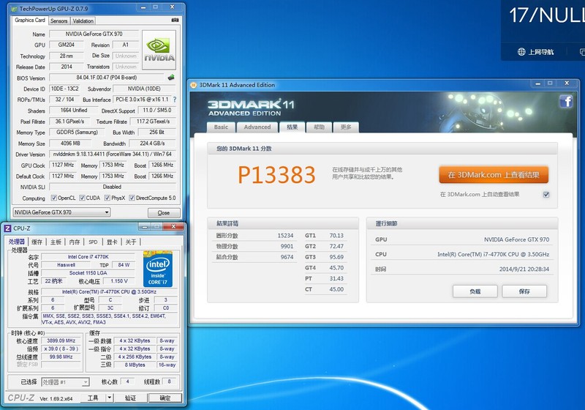The height and width of the screenshot is (410, 585).
Task: Switch to the Graphics Card tab in GPU-Z
Action: click(30, 20)
